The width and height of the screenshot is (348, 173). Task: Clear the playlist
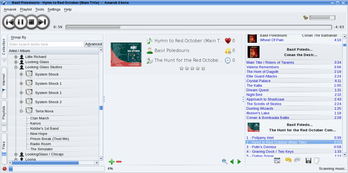pos(277,161)
